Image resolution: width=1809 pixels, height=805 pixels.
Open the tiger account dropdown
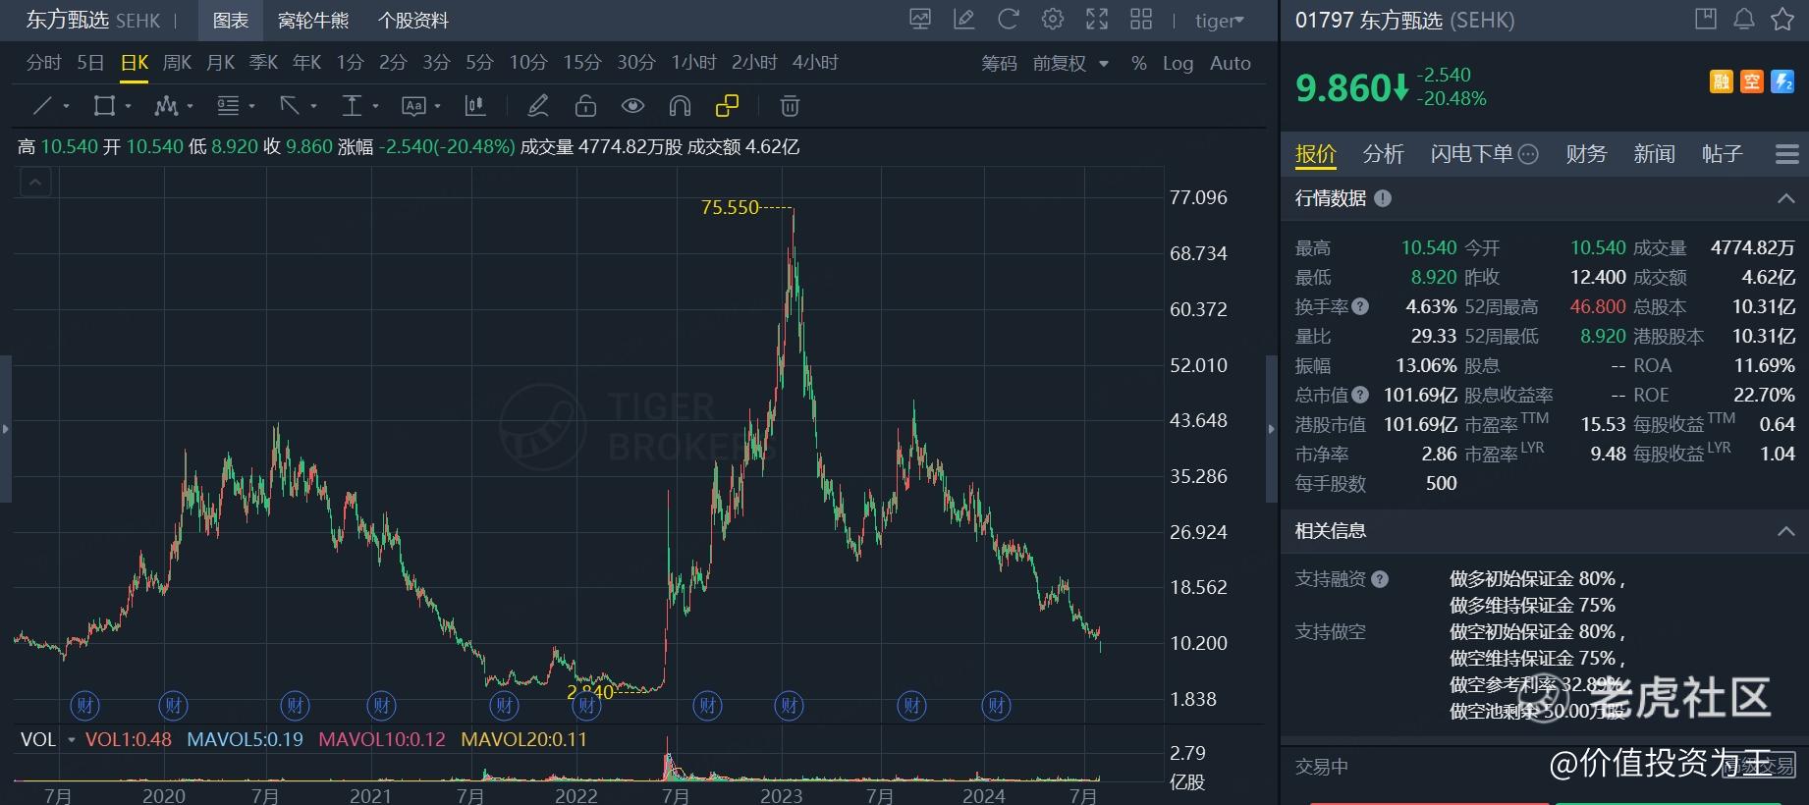tap(1220, 20)
